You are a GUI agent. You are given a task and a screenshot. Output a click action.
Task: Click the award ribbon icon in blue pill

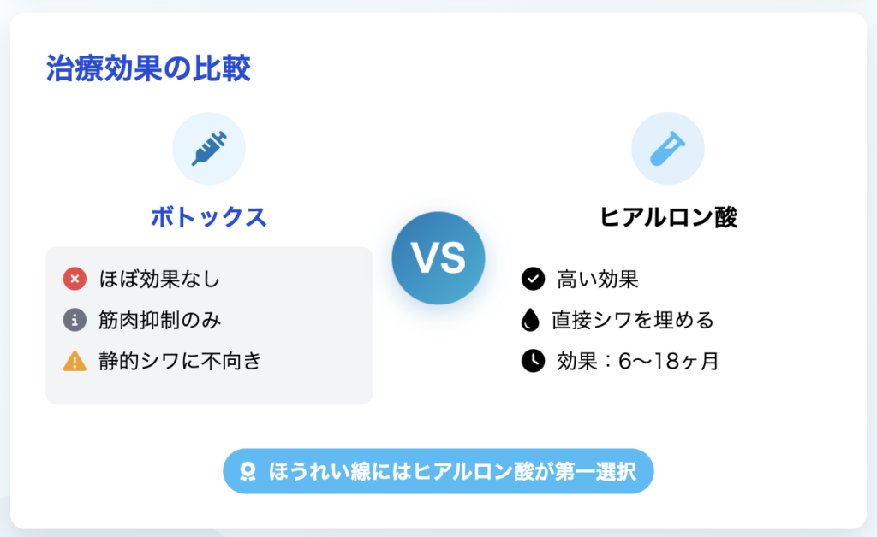248,472
